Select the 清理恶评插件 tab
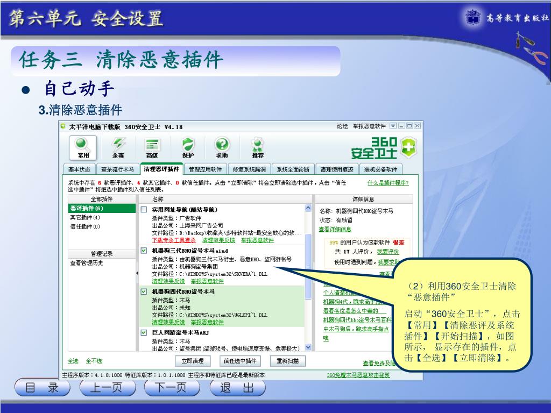 [161, 169]
